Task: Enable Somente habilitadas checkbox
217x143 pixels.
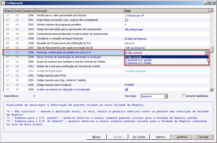Action: pyautogui.click(x=184, y=96)
